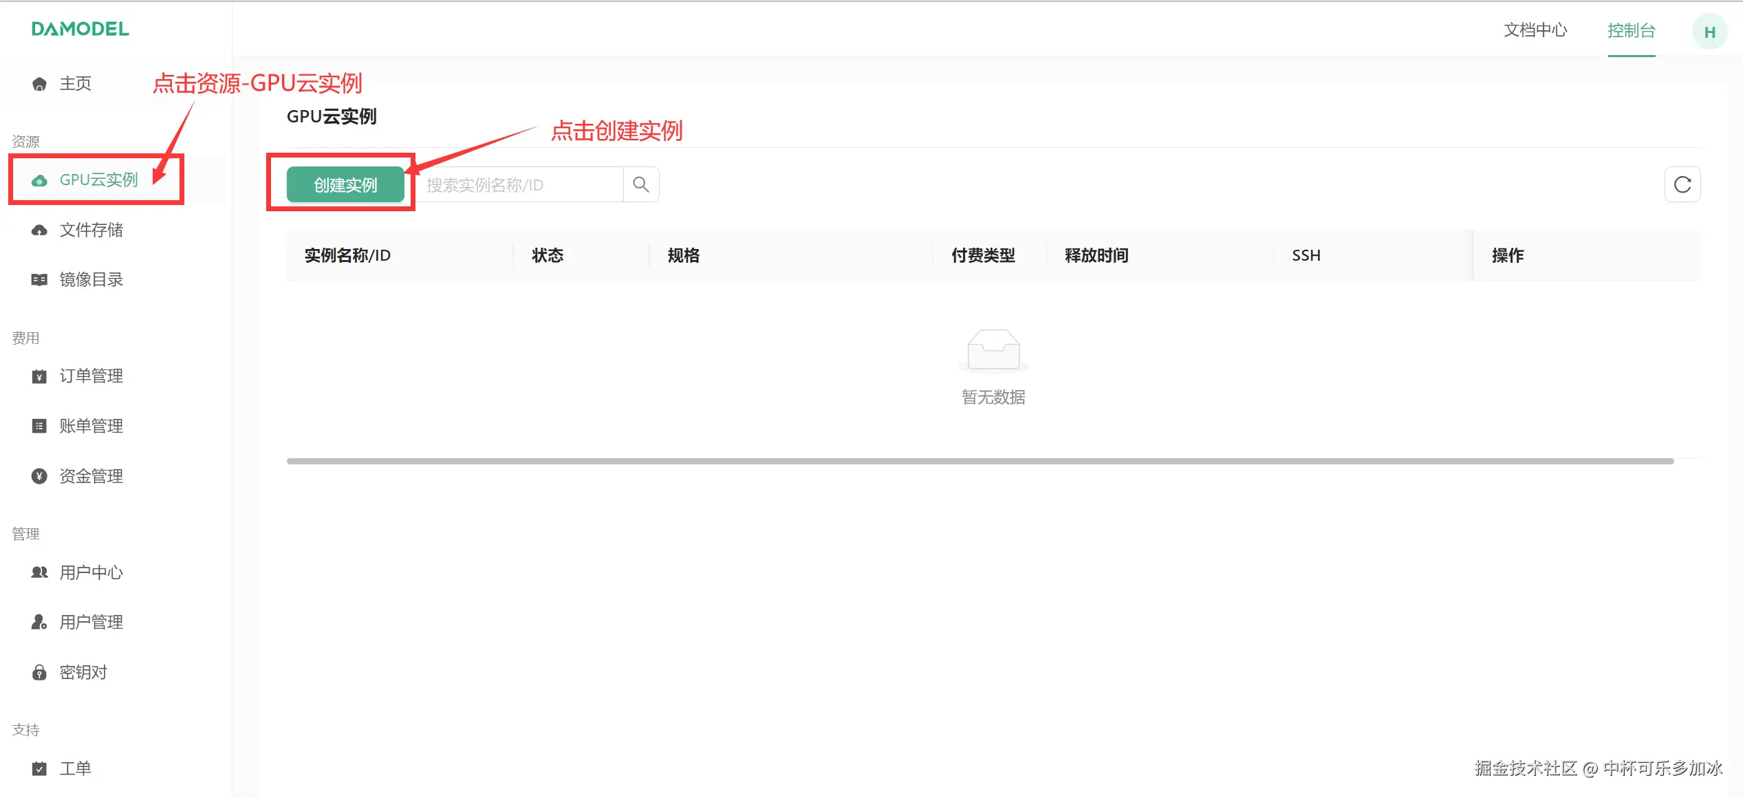Viewport: 1743px width, 798px height.
Task: Click the 订单管理 yen calendar icon
Action: (x=39, y=376)
